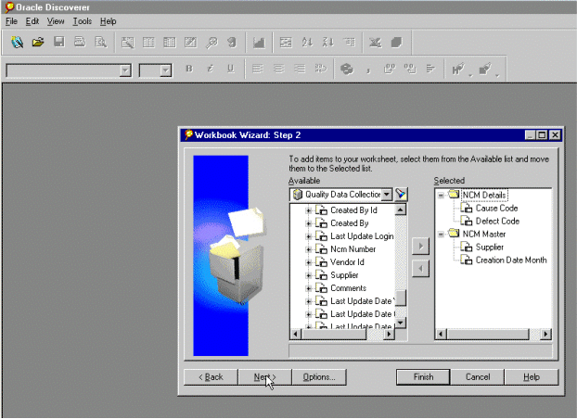Click the currency format coins icon

click(x=347, y=69)
